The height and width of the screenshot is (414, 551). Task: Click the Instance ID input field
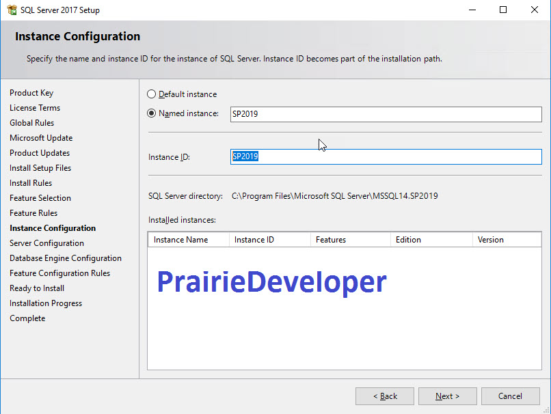tap(386, 156)
